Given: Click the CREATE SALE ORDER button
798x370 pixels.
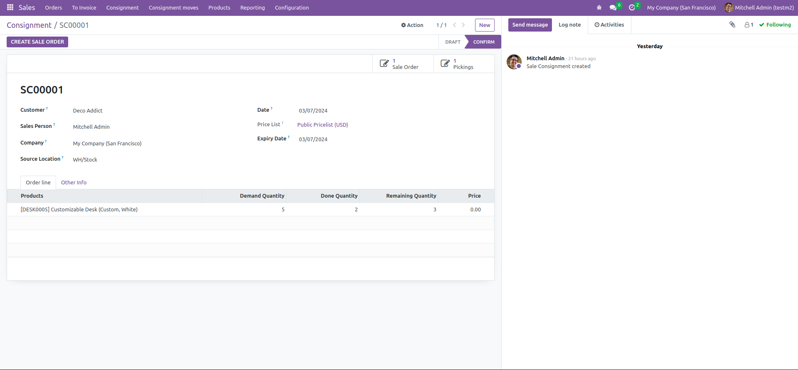Looking at the screenshot, I should (x=37, y=42).
